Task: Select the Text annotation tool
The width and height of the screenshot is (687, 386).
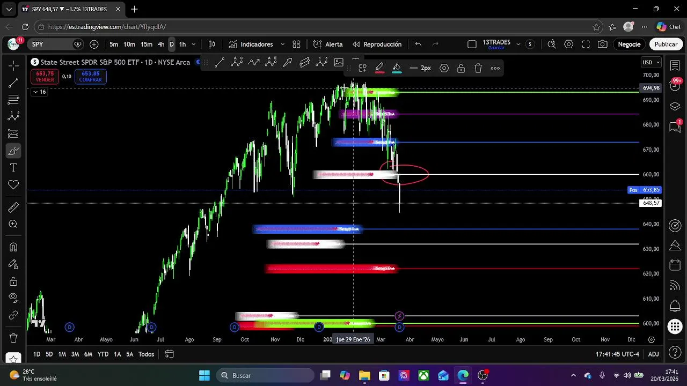Action: pos(13,168)
